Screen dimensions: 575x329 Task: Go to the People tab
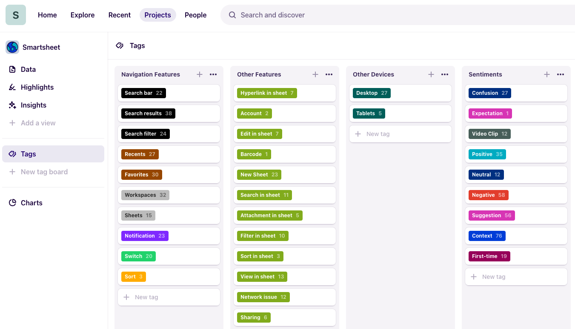click(x=196, y=15)
